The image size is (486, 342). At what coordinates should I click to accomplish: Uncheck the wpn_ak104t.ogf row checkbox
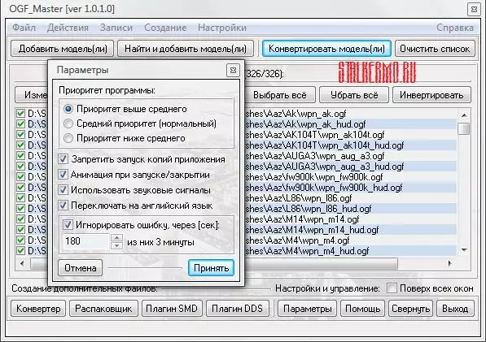click(20, 135)
